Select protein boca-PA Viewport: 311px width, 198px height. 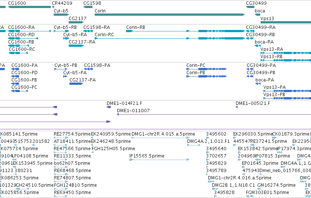[258, 84]
